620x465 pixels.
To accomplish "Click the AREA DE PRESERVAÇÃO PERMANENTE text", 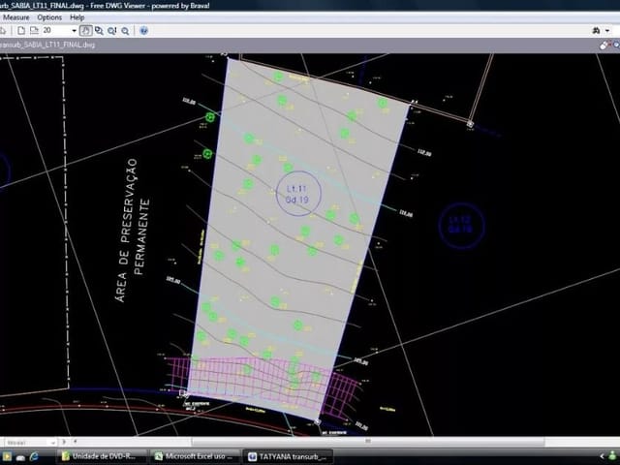I will tap(133, 231).
